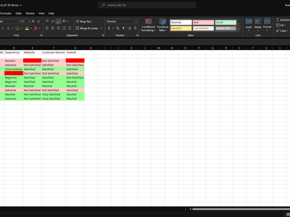This screenshot has width=290, height=217.
Task: Apply comma style
Action: click(x=123, y=28)
